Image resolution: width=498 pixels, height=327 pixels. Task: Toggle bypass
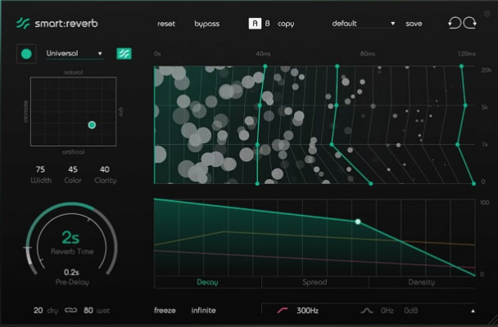point(206,24)
